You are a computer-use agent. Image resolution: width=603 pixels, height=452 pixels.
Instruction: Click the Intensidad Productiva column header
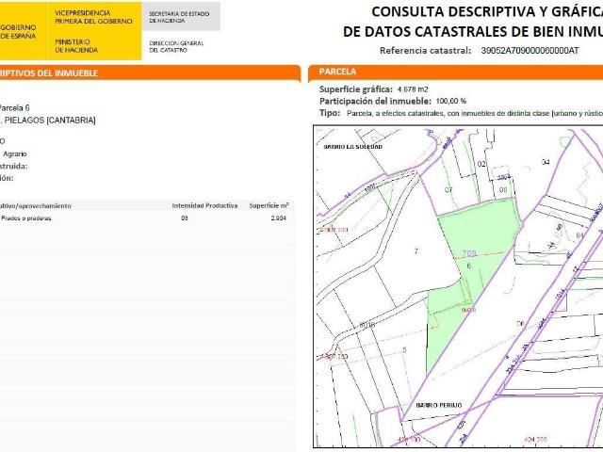pyautogui.click(x=204, y=204)
